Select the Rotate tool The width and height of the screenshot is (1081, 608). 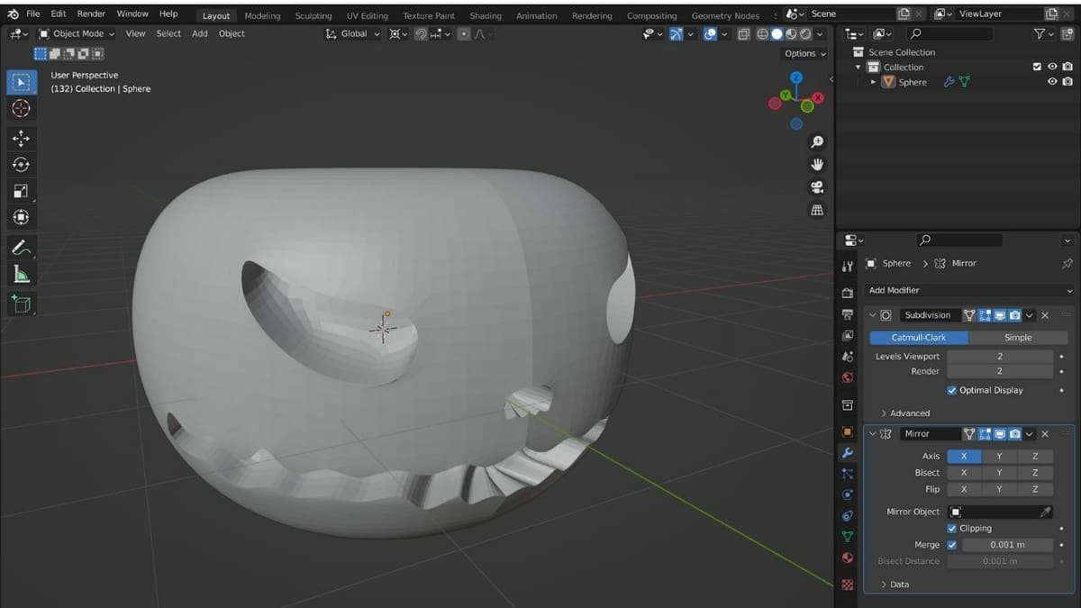coord(22,165)
